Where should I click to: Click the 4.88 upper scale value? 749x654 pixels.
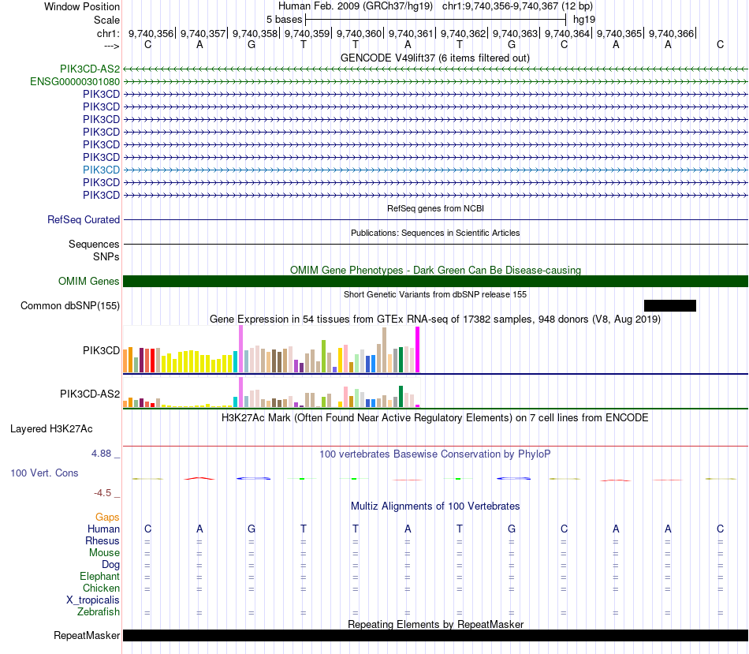coord(101,453)
